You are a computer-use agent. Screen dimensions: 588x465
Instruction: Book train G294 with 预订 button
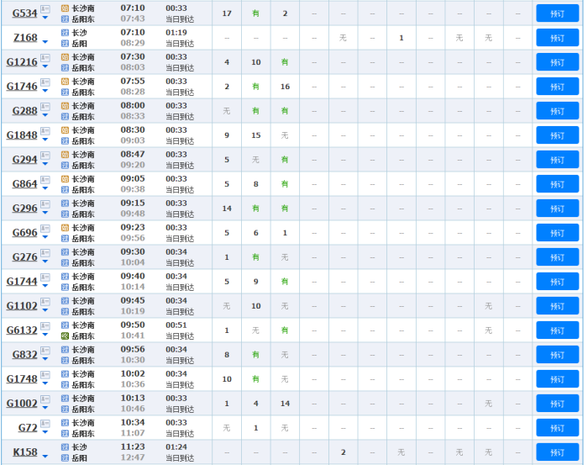tap(557, 160)
